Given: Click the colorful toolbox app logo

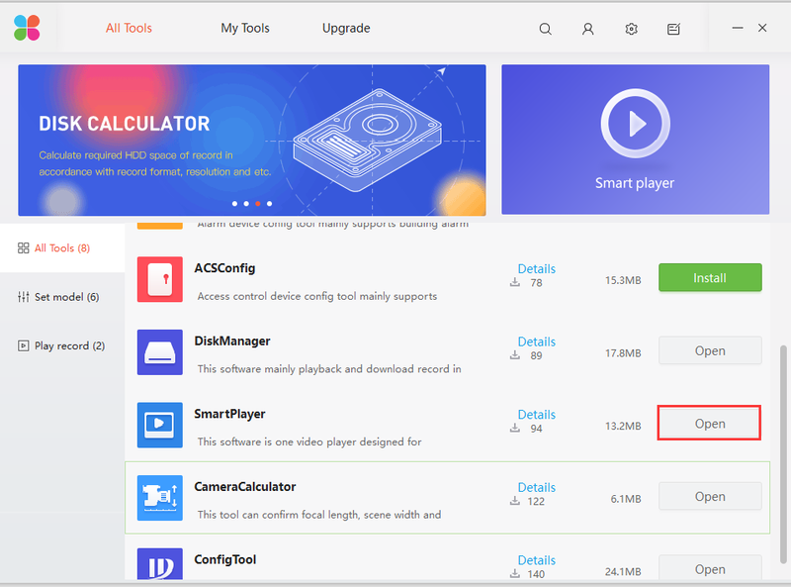Looking at the screenshot, I should coord(27,28).
